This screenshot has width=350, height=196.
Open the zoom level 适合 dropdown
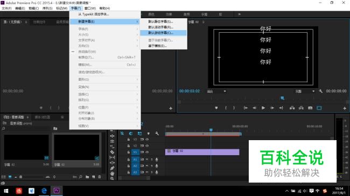click(x=216, y=91)
